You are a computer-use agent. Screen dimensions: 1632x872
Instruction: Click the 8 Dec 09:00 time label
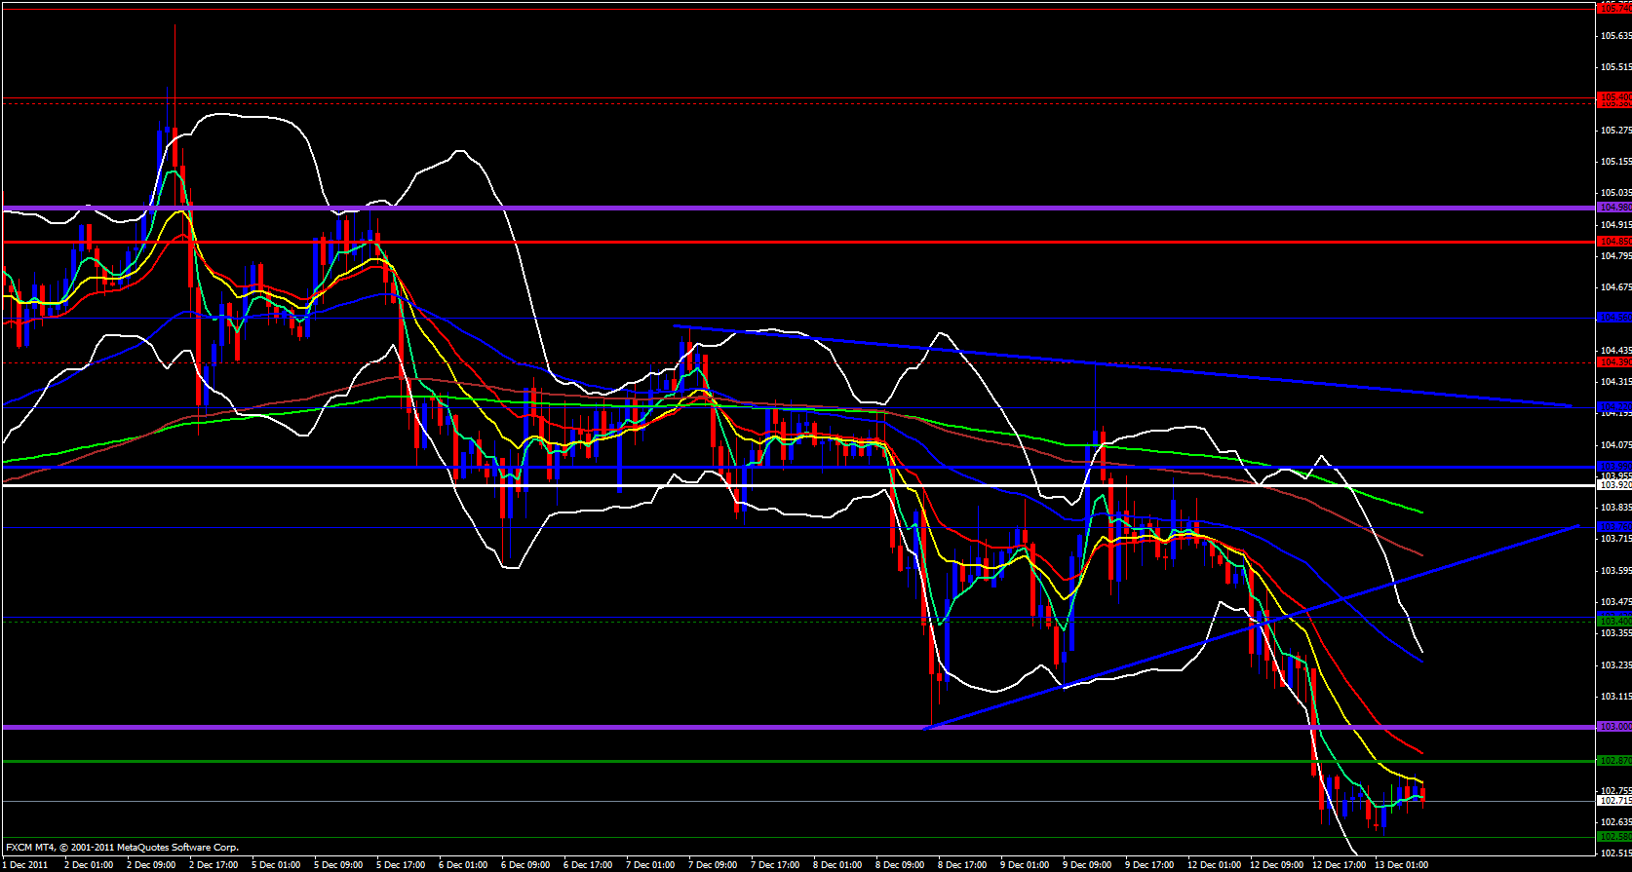(x=900, y=865)
